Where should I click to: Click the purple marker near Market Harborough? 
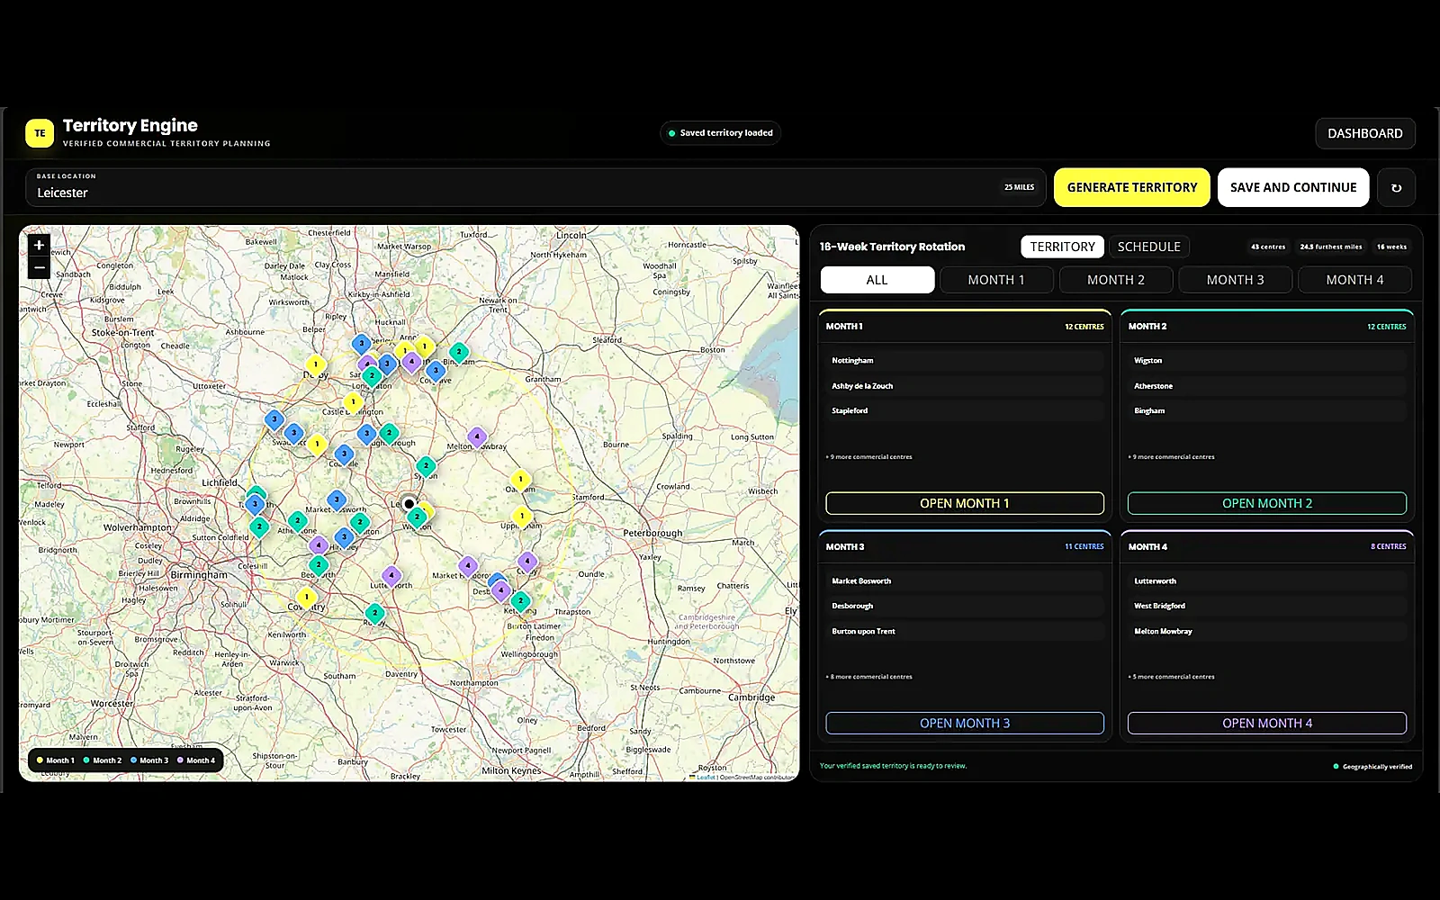click(x=467, y=566)
